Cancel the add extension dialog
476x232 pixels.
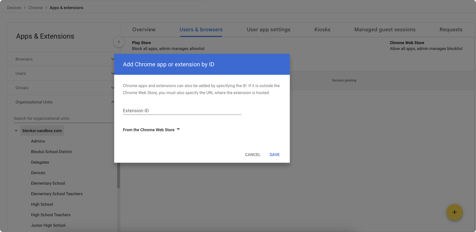[253, 155]
